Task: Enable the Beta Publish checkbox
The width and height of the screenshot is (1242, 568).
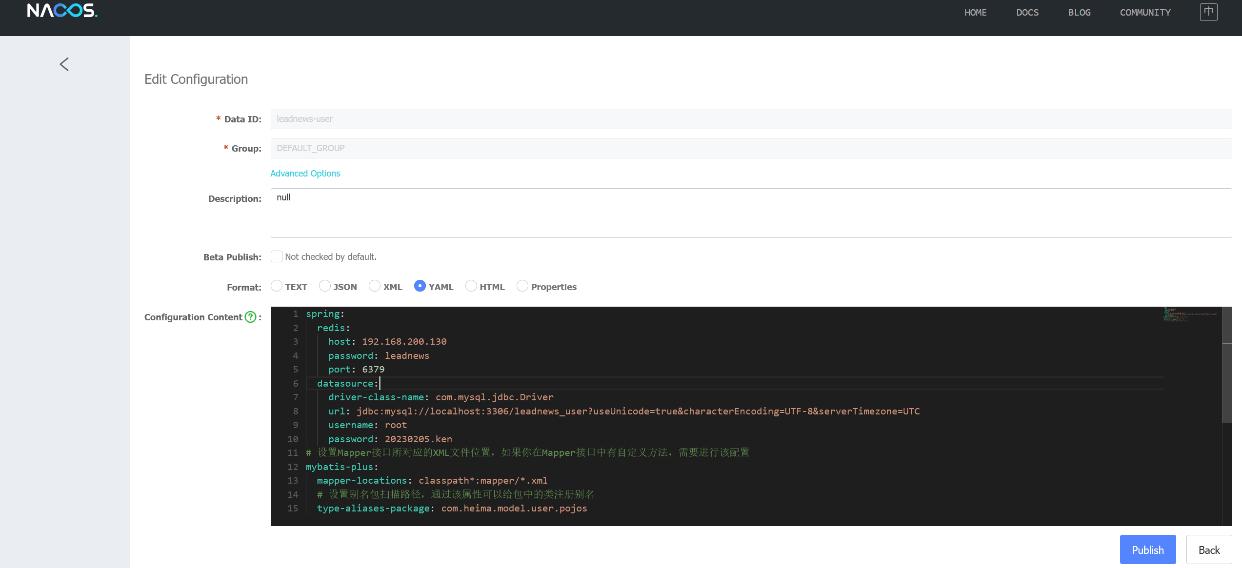Action: [277, 256]
